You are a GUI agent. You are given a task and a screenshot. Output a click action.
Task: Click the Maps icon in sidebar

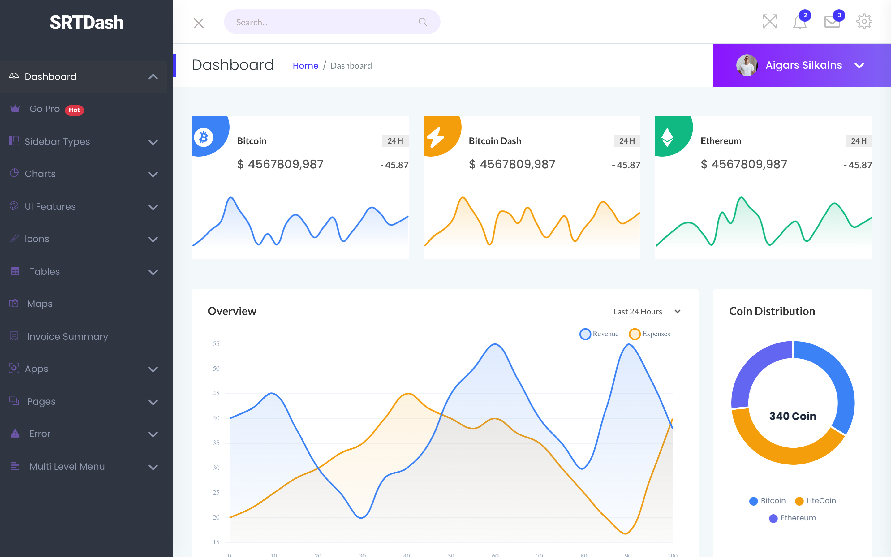coord(14,303)
